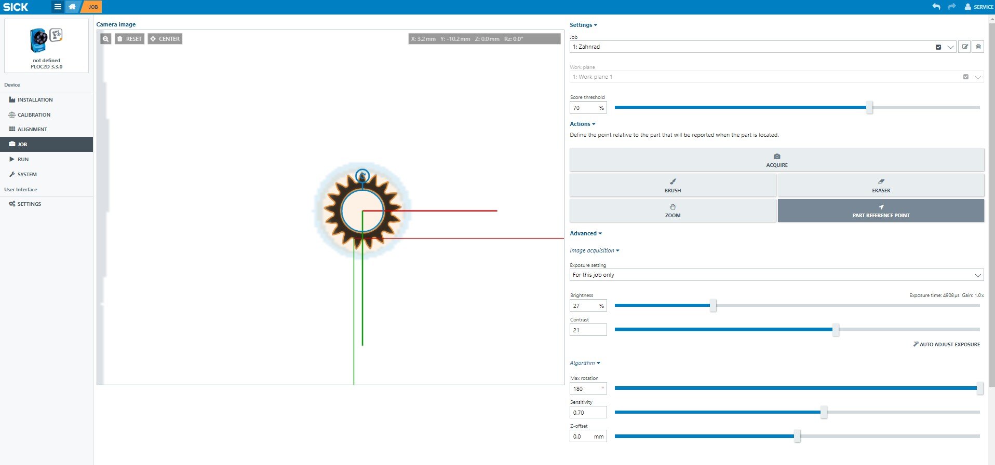Image resolution: width=995 pixels, height=465 pixels.
Task: Click the undo arrow in the header
Action: click(936, 7)
